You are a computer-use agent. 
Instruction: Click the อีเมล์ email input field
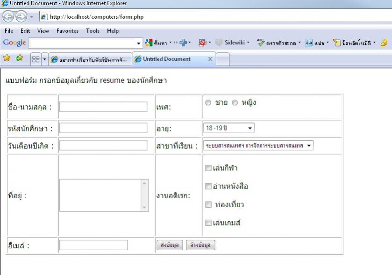pyautogui.click(x=93, y=245)
